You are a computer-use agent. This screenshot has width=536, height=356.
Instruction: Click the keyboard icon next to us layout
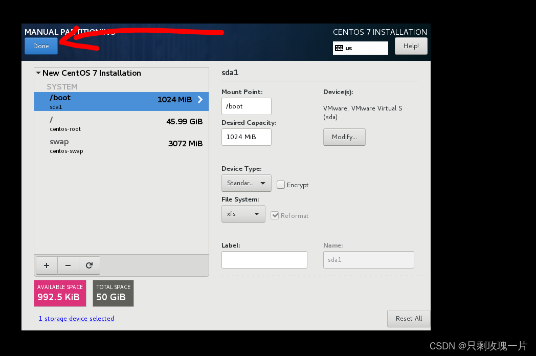tap(339, 48)
